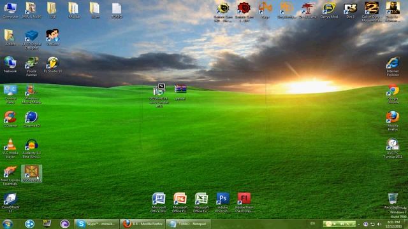Launch Call of Duty Modern Warfare 2
This screenshot has height=229, width=408.
tap(372, 12)
